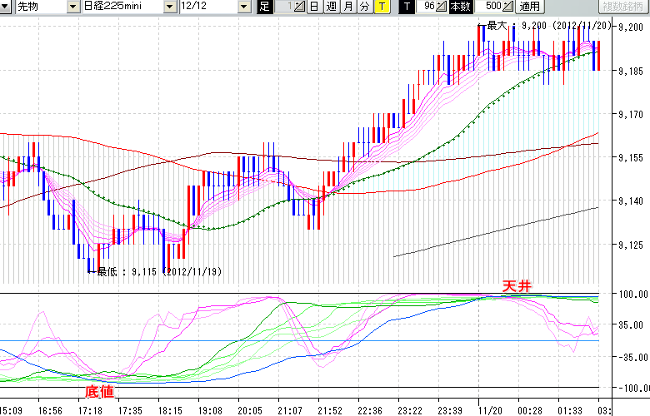
Task: Expand the 日経225mini symbol dropdown
Action: click(x=170, y=7)
